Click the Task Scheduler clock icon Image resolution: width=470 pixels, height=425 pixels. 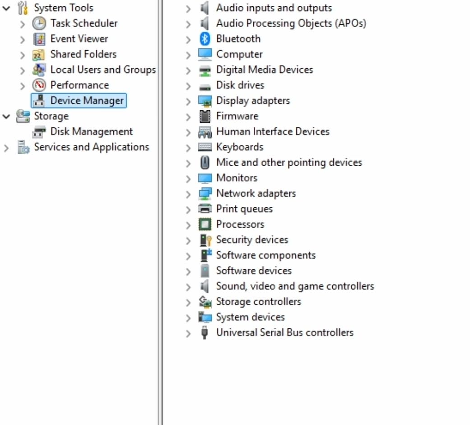39,23
